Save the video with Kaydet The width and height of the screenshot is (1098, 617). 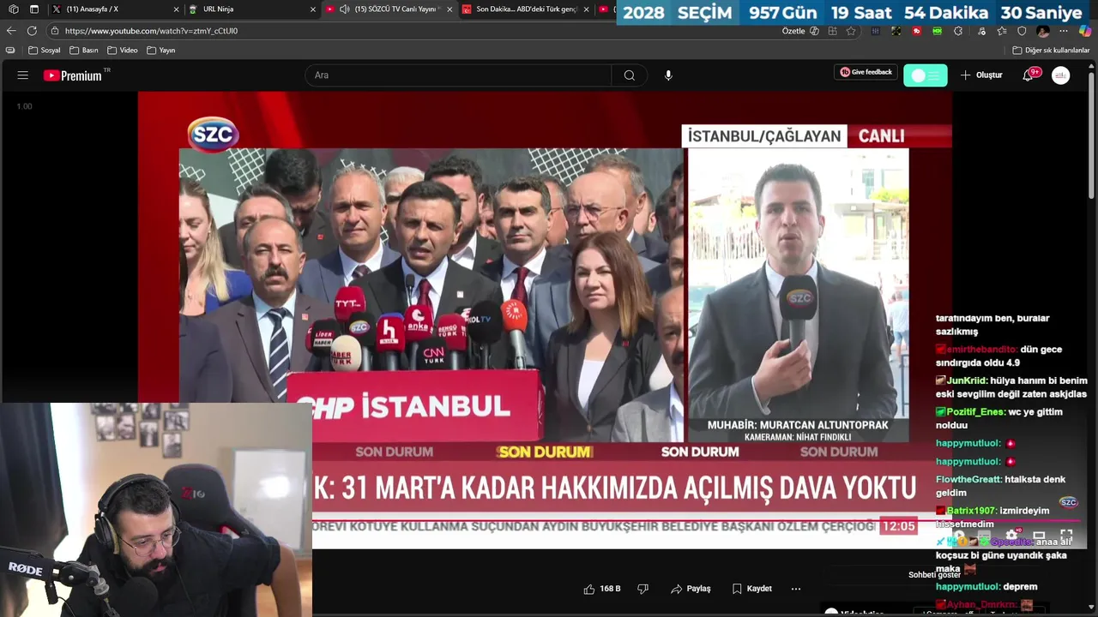(751, 589)
